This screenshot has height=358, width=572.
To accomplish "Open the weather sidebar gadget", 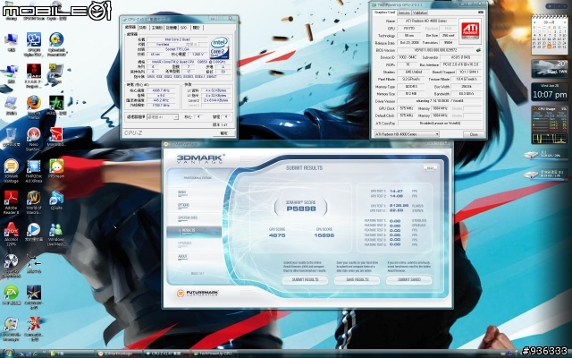I will [x=550, y=69].
